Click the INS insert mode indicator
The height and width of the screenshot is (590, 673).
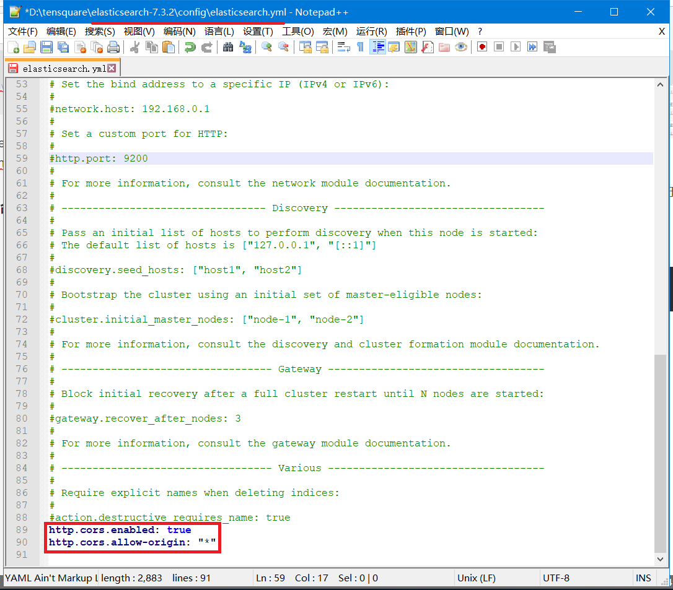(643, 578)
